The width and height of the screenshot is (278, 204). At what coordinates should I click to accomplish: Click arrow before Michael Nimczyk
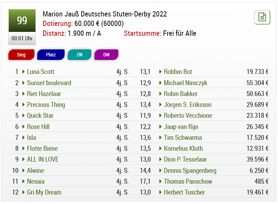(x=160, y=83)
